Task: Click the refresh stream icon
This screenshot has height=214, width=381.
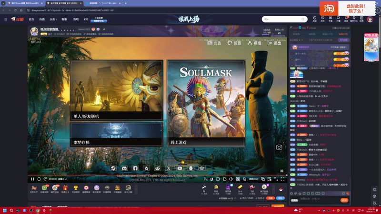Action: point(39,179)
